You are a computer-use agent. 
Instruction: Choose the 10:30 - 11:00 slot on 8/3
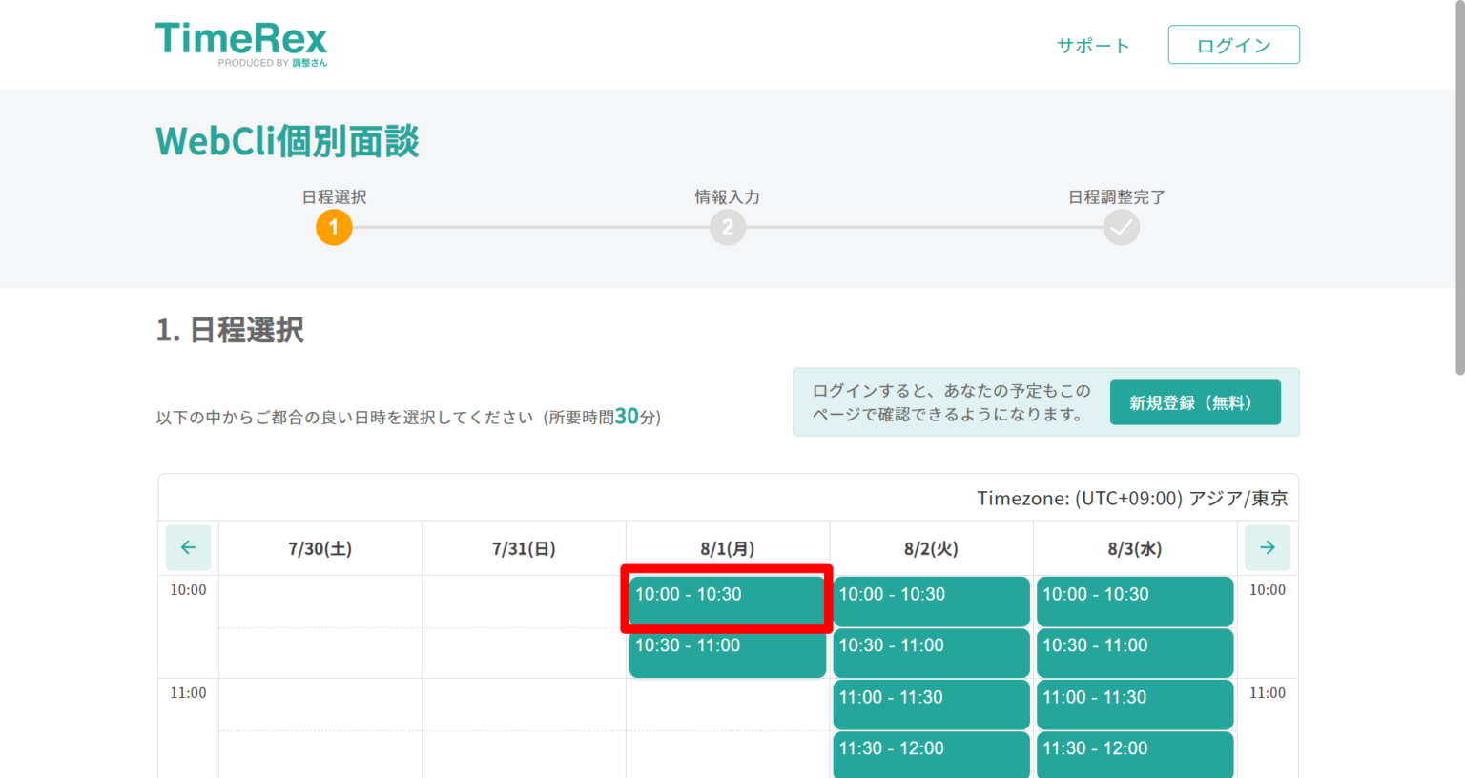point(1134,652)
